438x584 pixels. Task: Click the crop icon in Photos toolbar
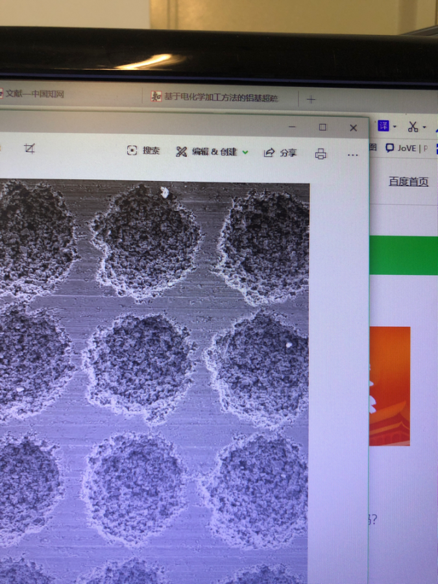point(29,149)
